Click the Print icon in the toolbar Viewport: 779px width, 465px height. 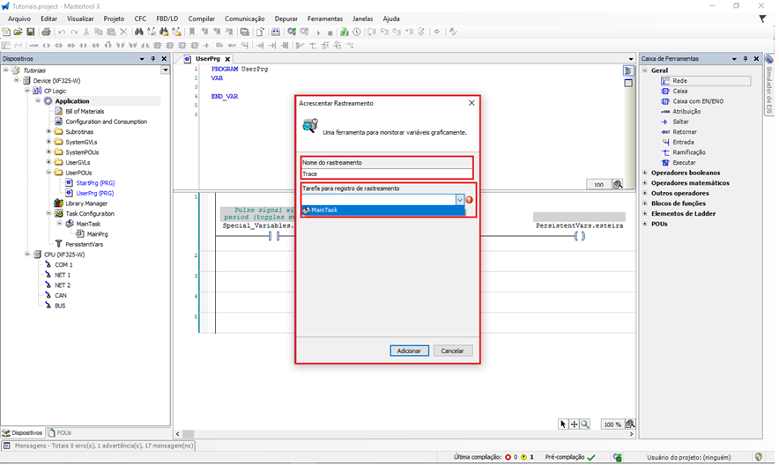coord(46,32)
